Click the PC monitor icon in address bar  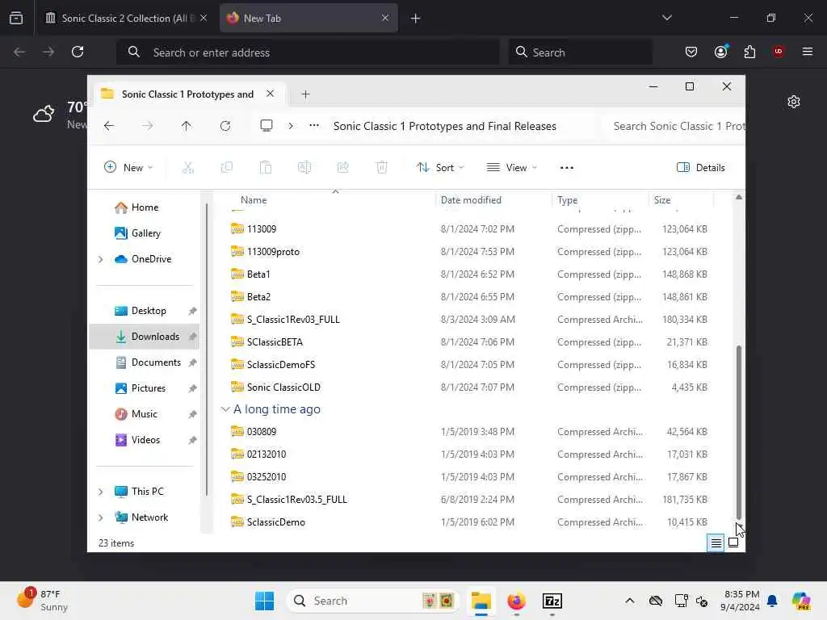point(267,125)
